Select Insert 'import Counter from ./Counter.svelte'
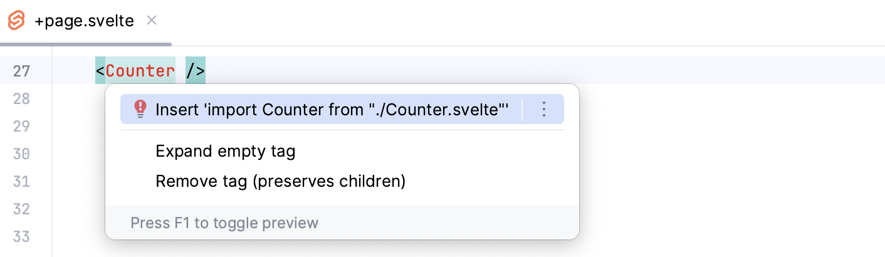This screenshot has width=885, height=257. 331,110
